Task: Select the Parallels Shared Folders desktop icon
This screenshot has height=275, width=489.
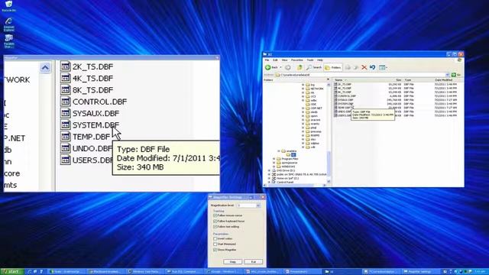Action: point(8,40)
